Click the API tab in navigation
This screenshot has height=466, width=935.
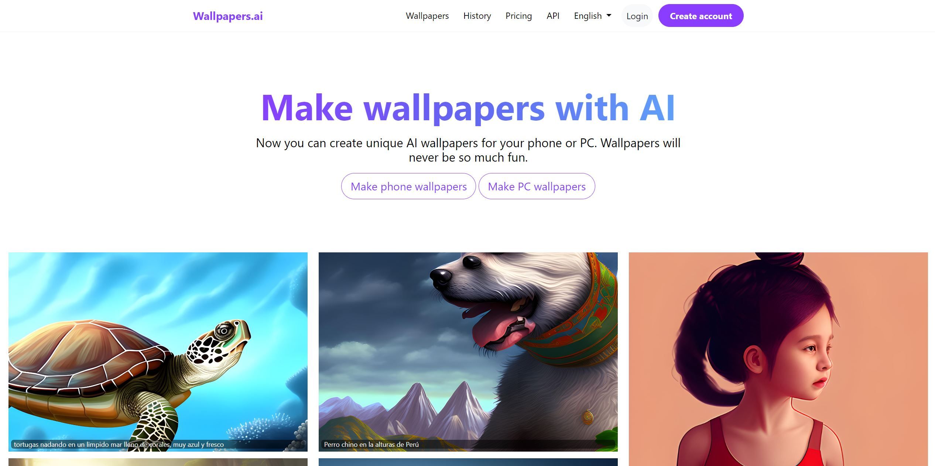click(553, 15)
